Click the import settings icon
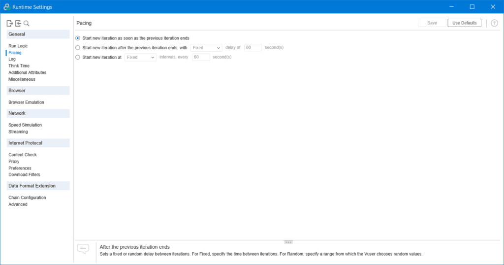This screenshot has height=265, width=504. [18, 23]
